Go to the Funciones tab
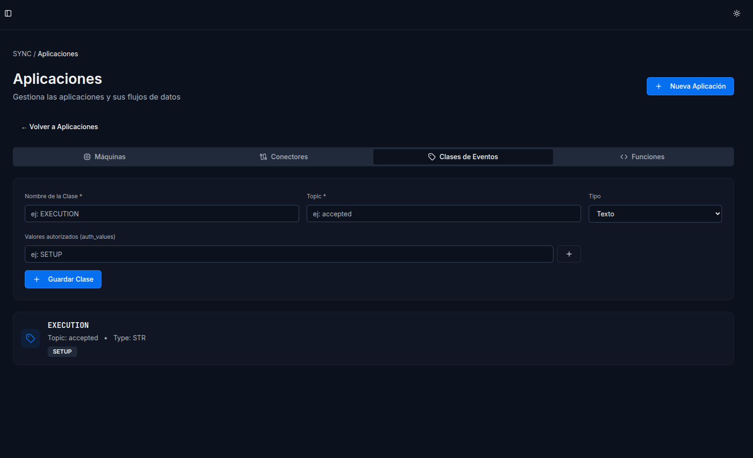 click(x=642, y=157)
